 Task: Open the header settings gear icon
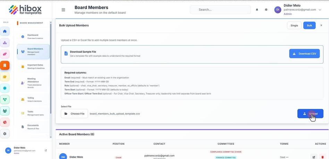[x=266, y=10]
